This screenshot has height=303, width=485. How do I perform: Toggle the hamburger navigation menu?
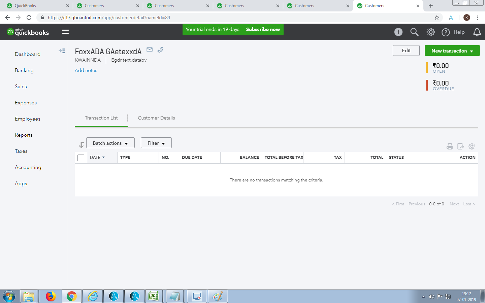click(x=65, y=32)
